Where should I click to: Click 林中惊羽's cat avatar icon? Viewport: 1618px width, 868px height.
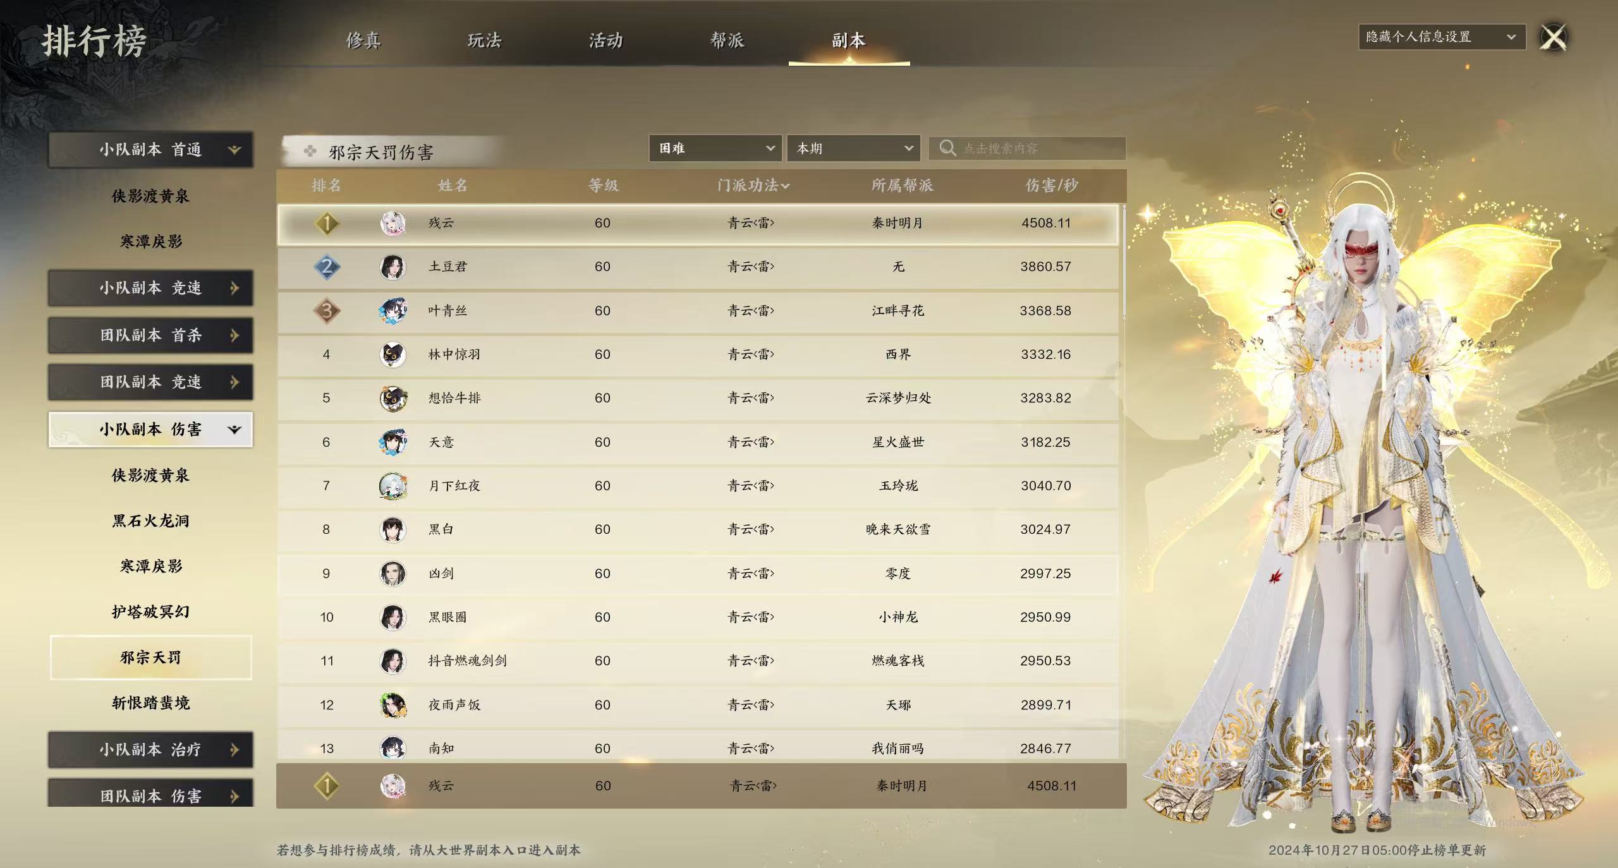(x=392, y=354)
